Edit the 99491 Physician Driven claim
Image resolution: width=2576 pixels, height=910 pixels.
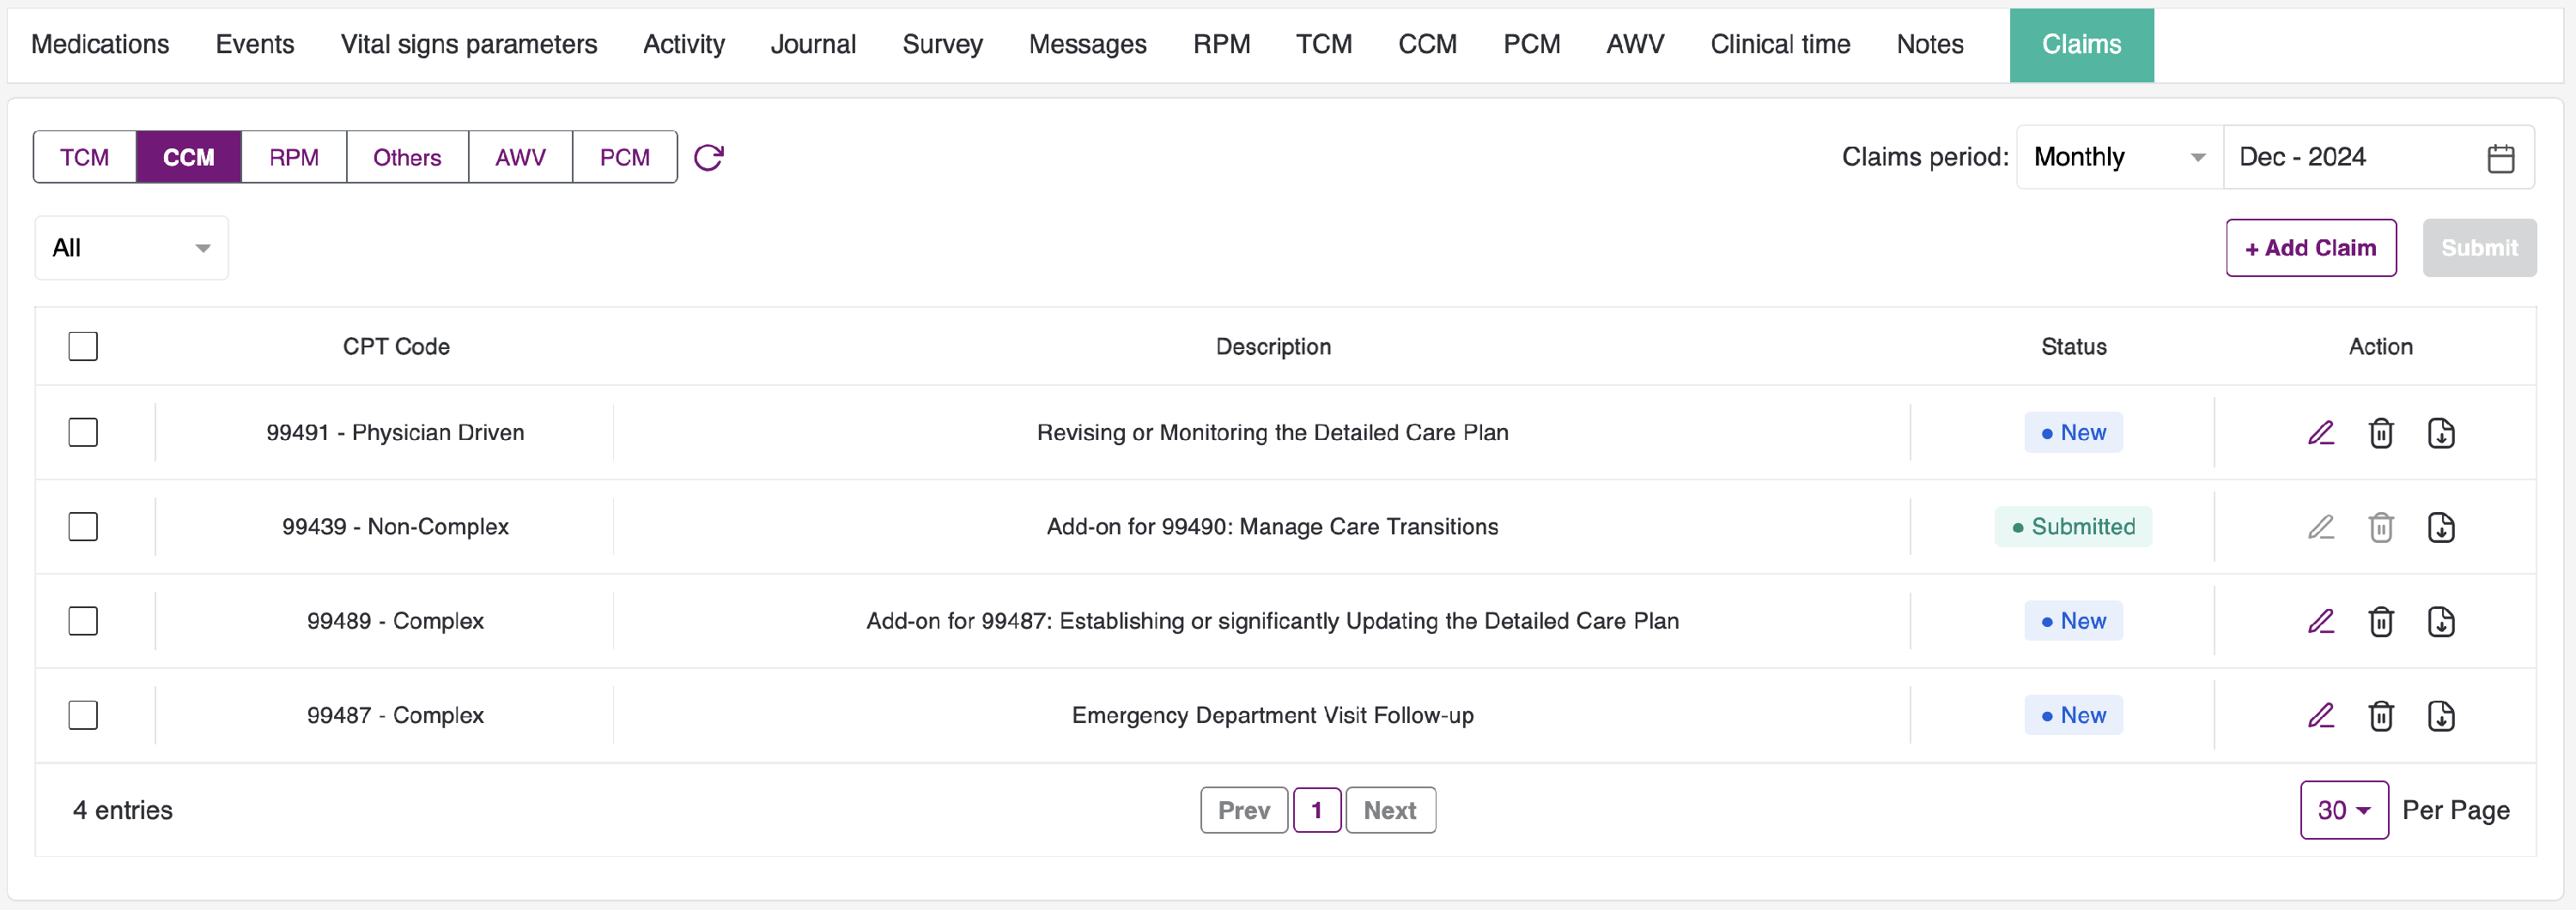2320,432
